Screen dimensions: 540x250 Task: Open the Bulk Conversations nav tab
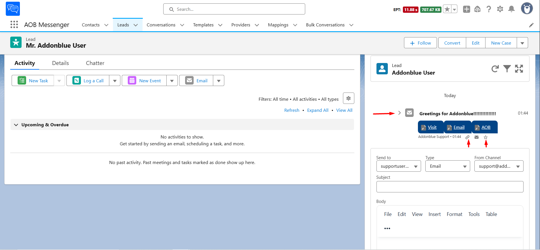(x=325, y=25)
